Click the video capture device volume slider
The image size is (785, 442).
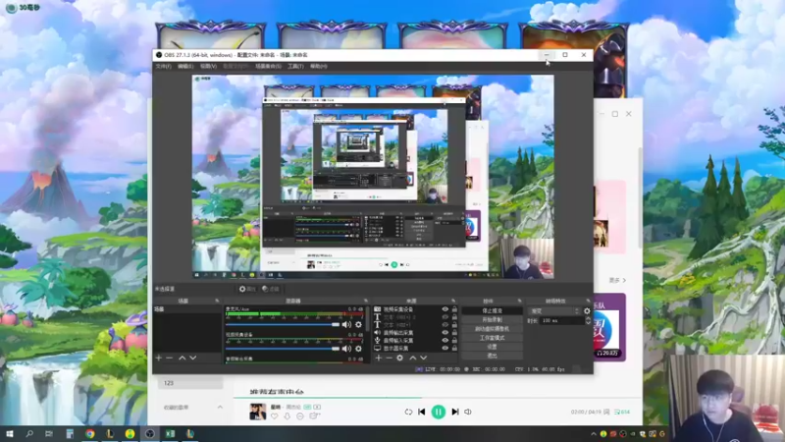(283, 349)
